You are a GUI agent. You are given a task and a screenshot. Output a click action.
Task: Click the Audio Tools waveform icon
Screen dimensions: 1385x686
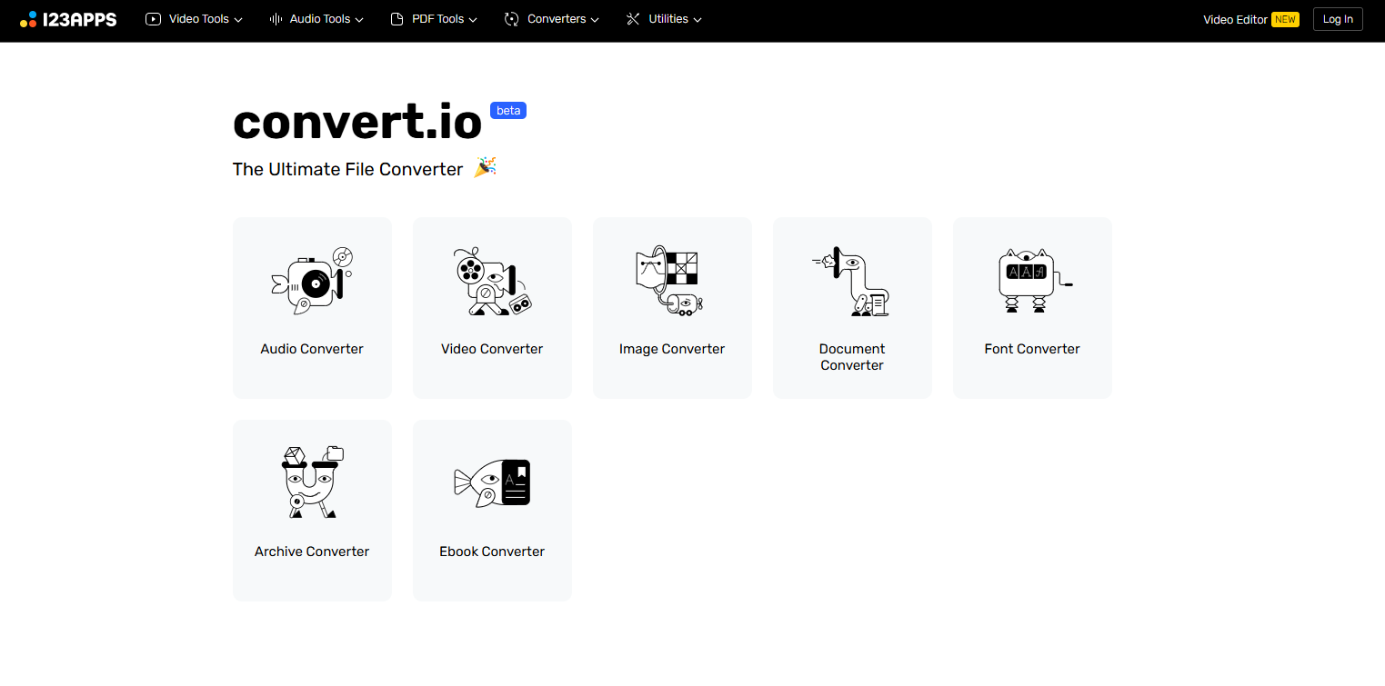pos(276,19)
